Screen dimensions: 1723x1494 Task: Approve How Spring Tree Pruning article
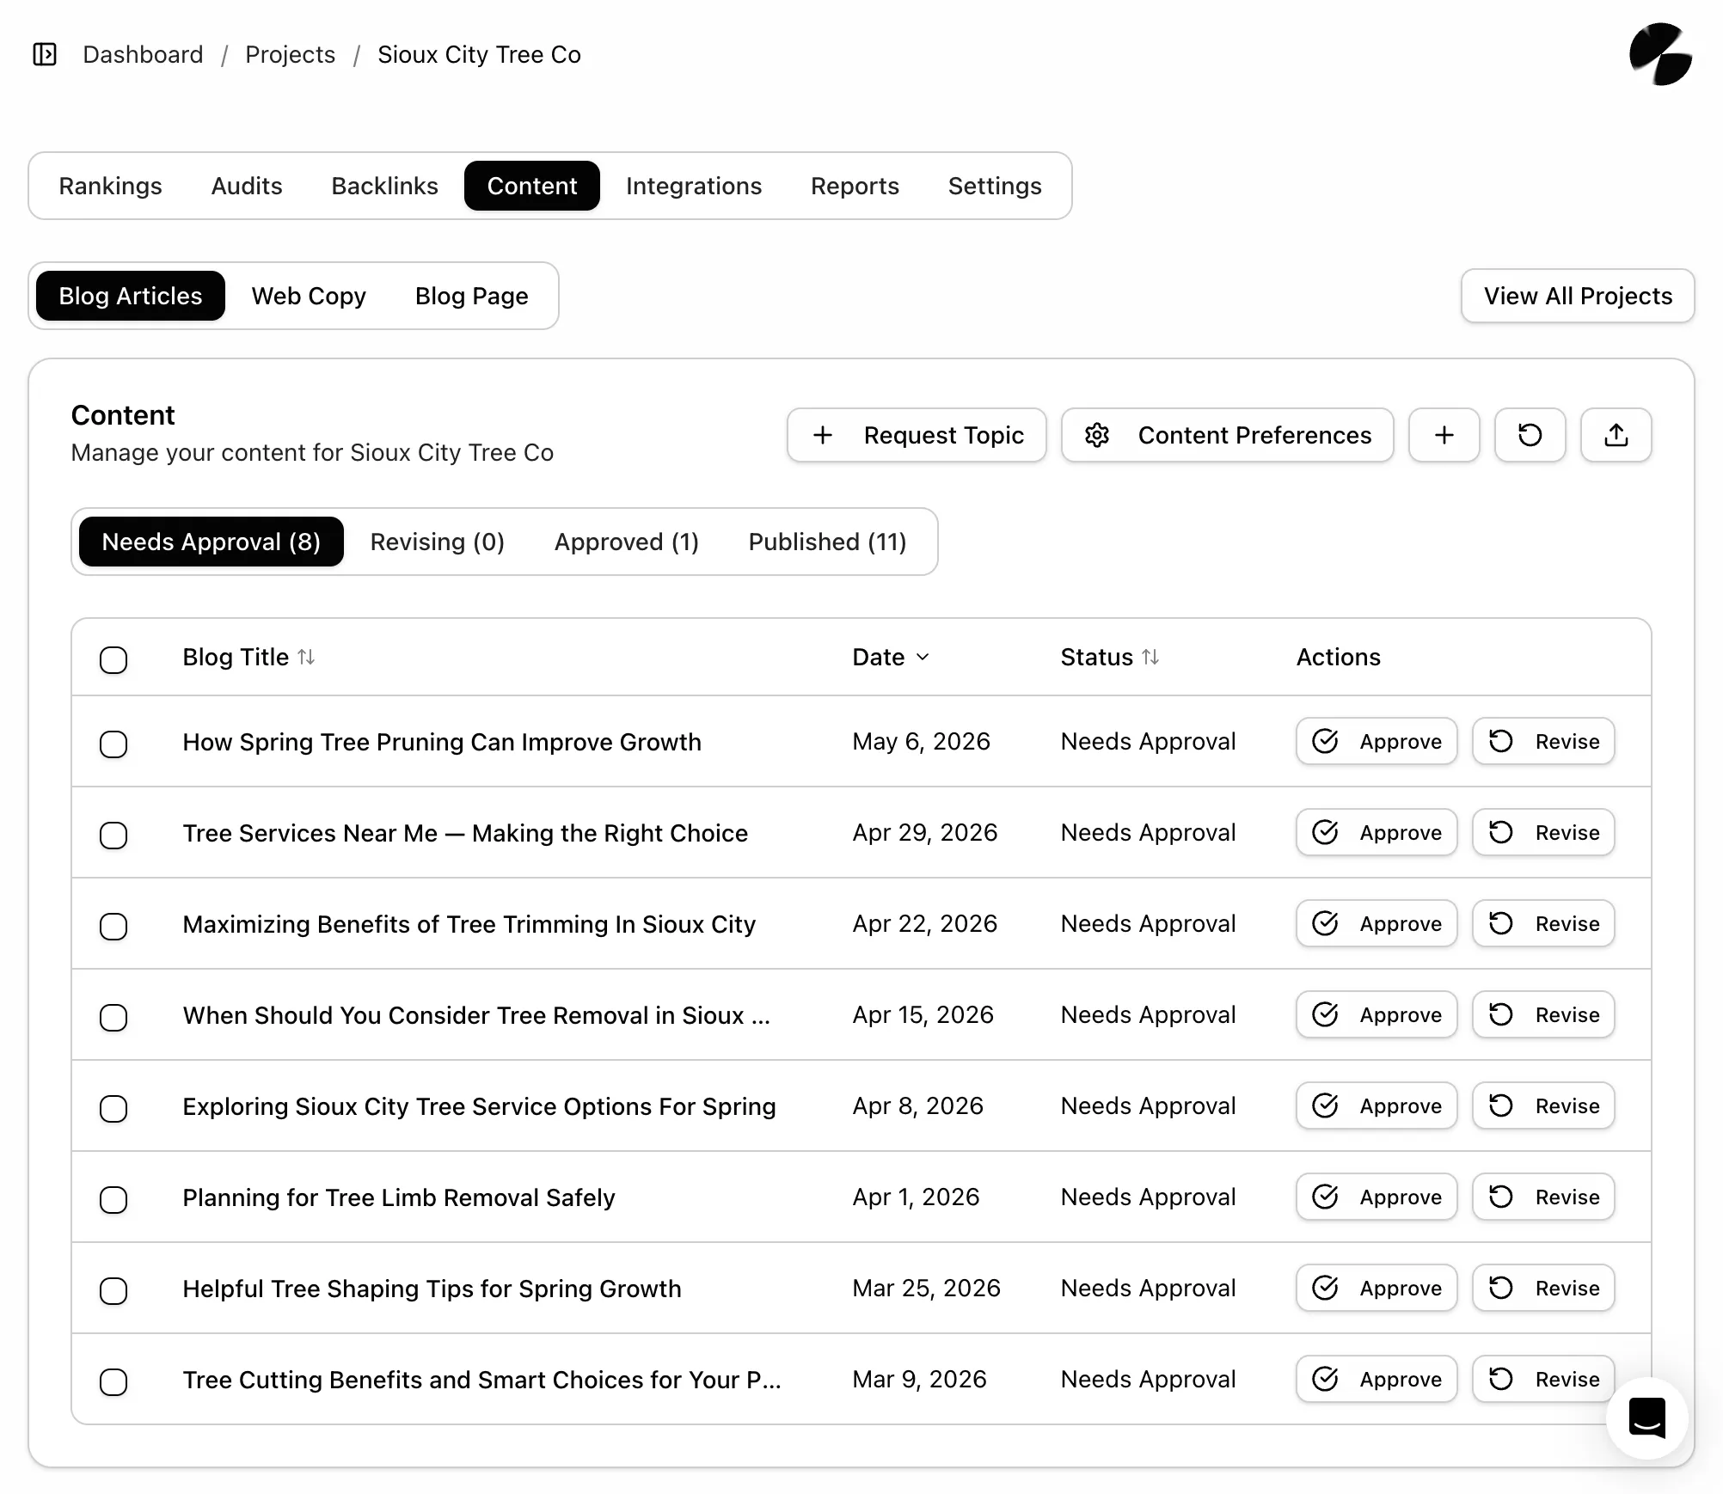[x=1377, y=741]
